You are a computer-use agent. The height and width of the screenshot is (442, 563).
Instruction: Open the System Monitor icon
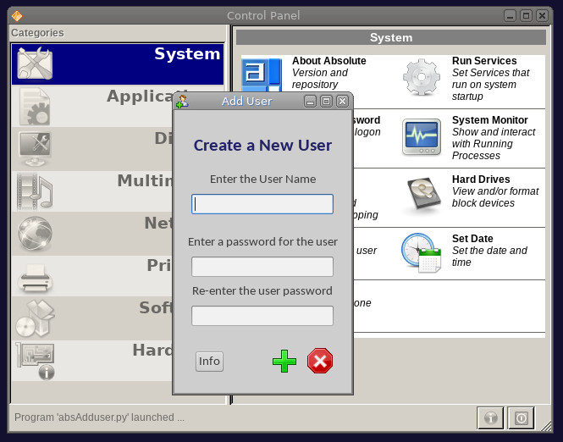pyautogui.click(x=421, y=137)
